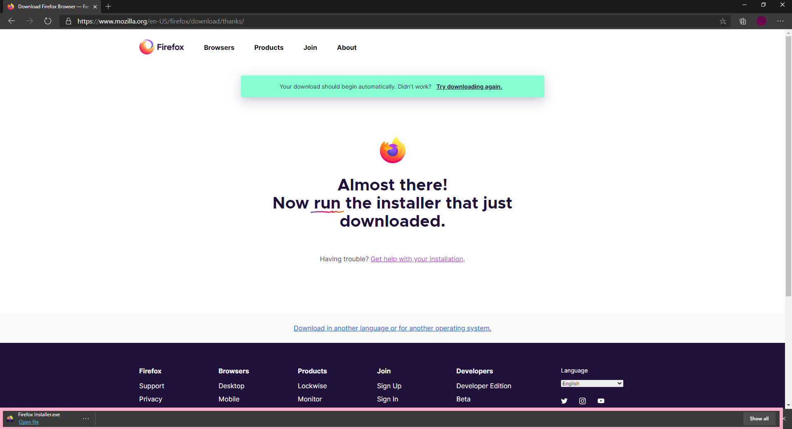Click the forward navigation arrow
The image size is (792, 429).
[30, 21]
